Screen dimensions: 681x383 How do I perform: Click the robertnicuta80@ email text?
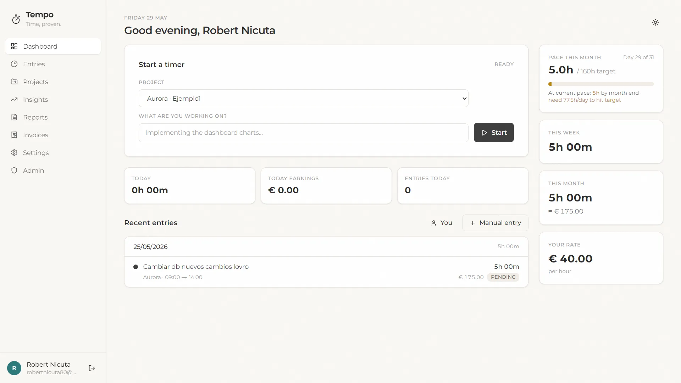click(51, 372)
